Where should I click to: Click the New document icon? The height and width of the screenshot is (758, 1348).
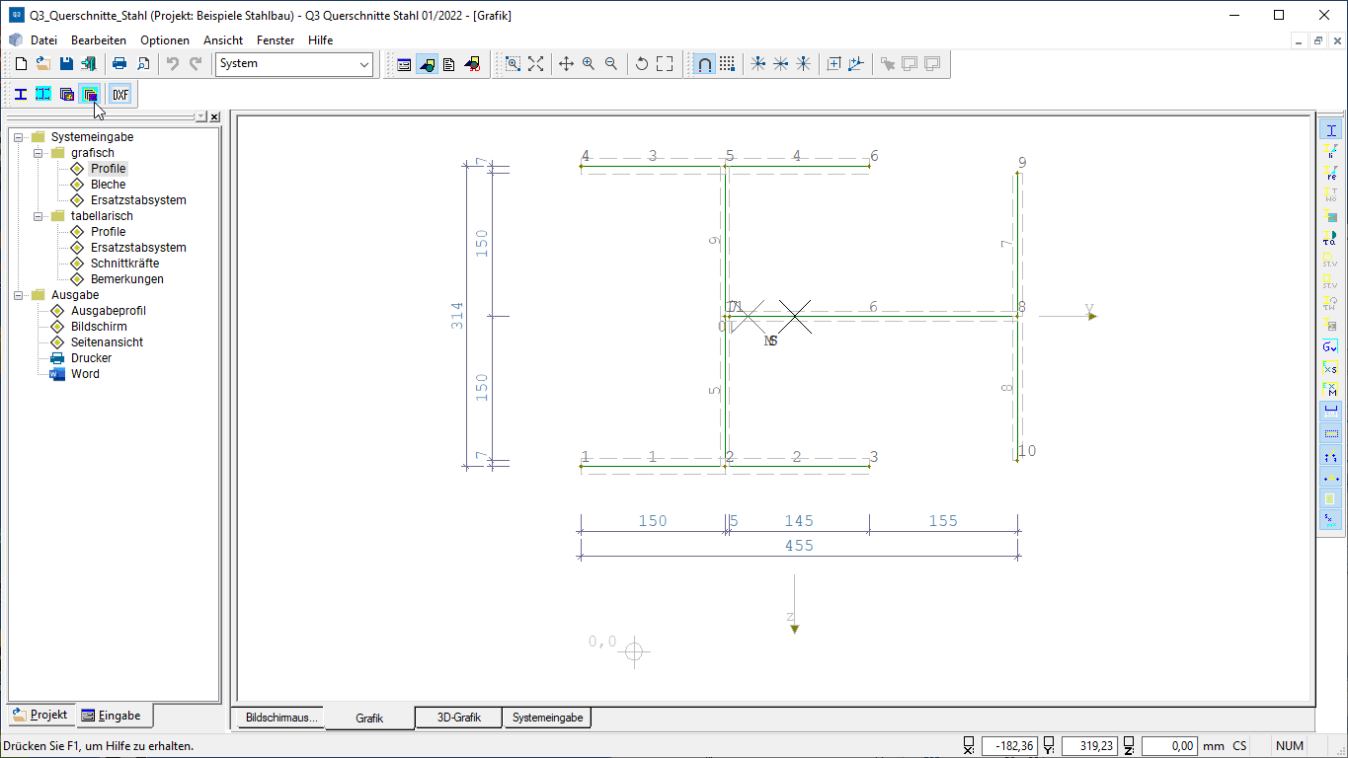[x=21, y=63]
